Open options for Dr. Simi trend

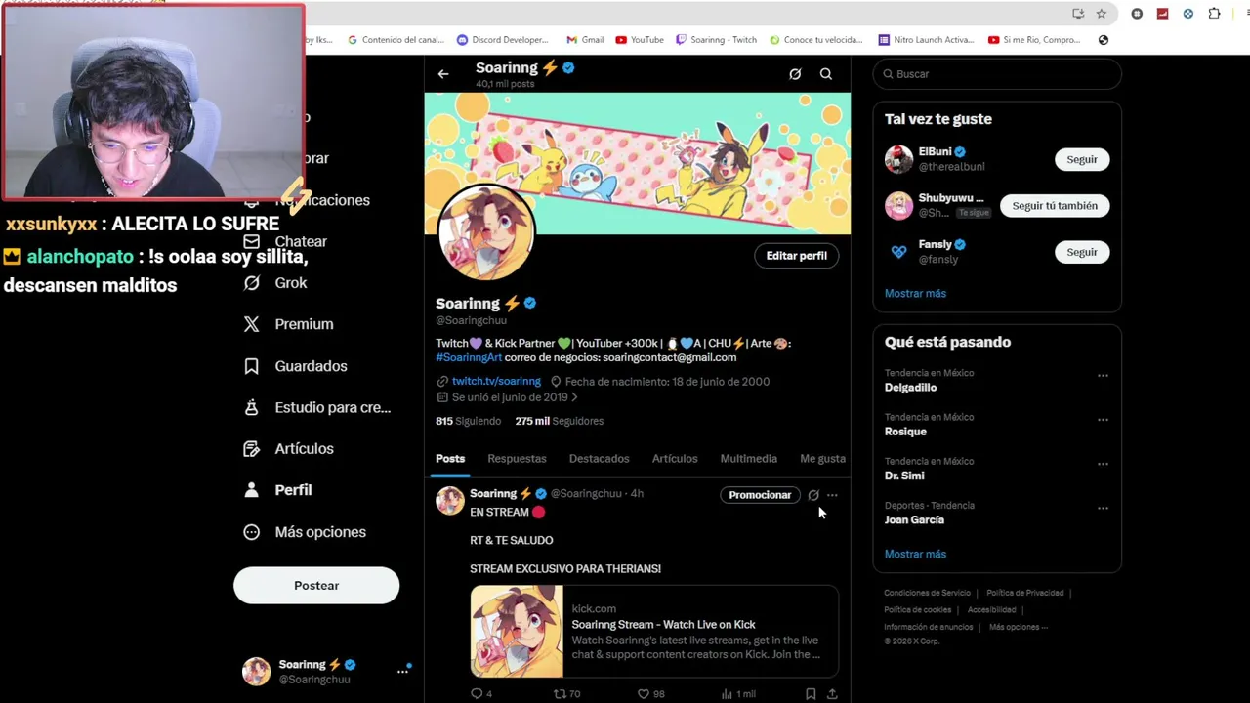pyautogui.click(x=1103, y=464)
